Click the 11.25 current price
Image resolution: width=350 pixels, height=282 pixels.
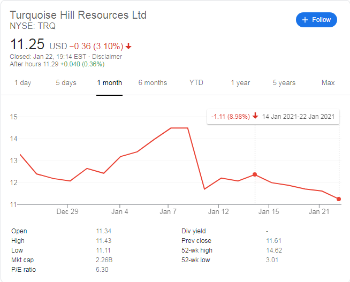tap(27, 44)
